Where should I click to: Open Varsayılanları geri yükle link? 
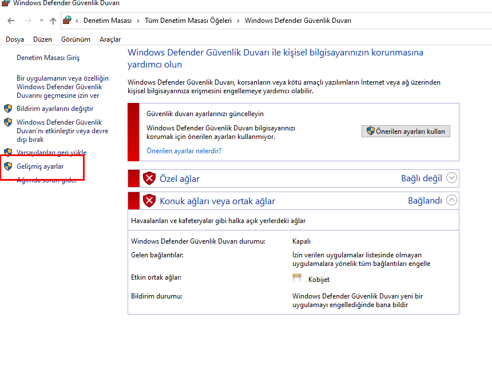click(x=51, y=153)
